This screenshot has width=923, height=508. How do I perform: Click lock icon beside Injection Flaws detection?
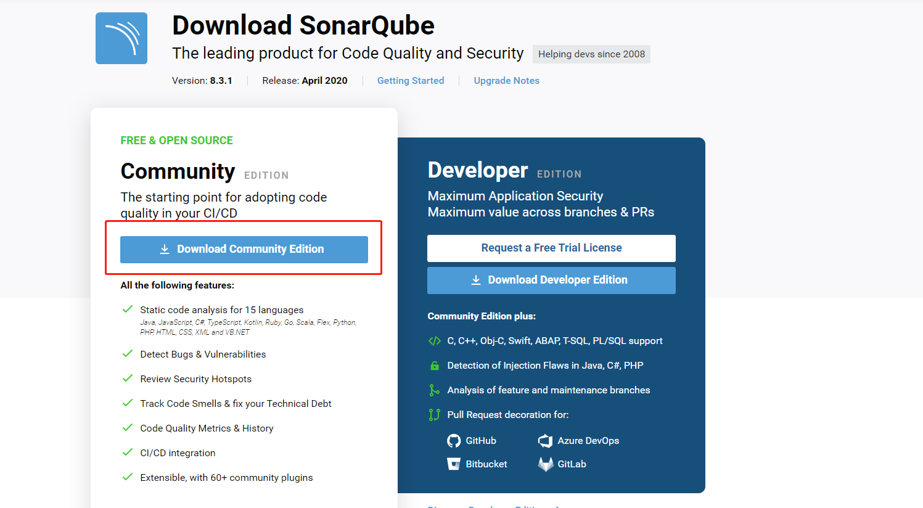435,366
